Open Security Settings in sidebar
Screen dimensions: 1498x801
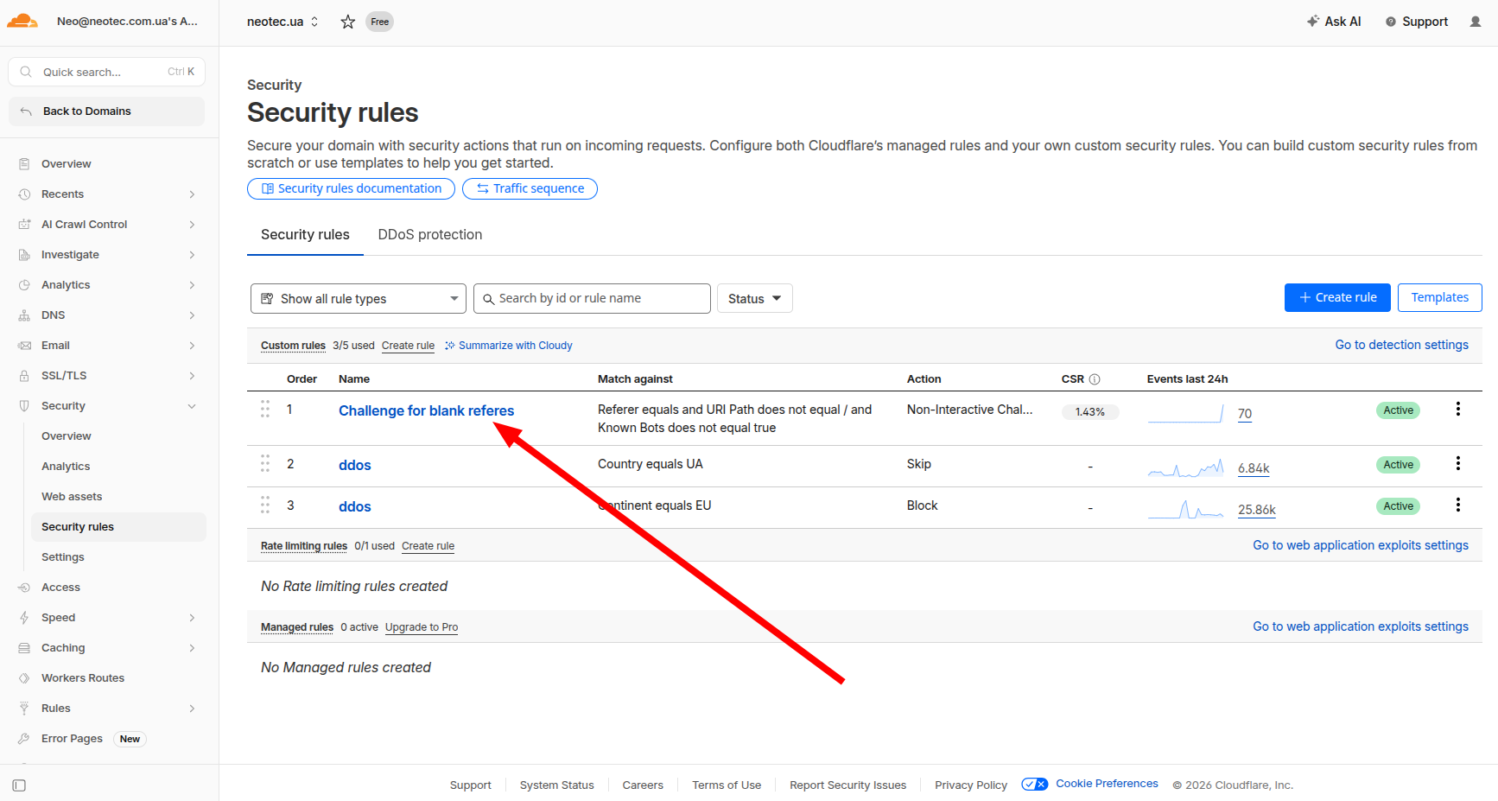tap(63, 557)
